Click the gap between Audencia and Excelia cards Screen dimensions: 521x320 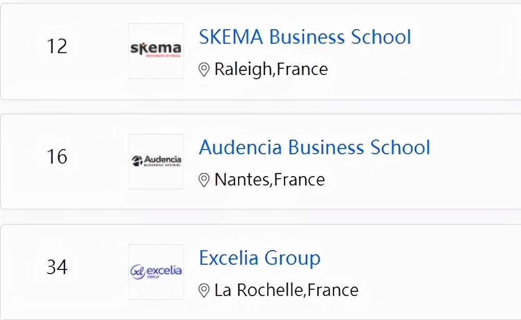[260, 217]
